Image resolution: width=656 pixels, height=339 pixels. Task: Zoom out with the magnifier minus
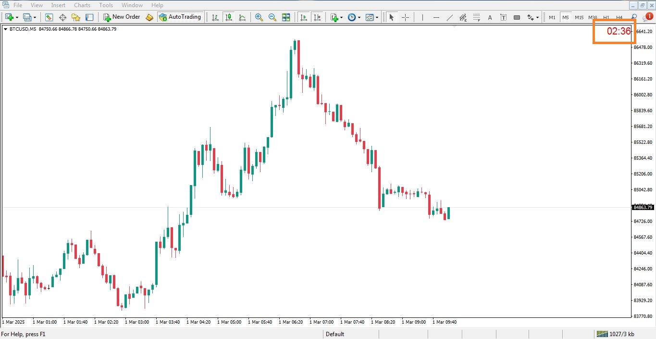(272, 17)
